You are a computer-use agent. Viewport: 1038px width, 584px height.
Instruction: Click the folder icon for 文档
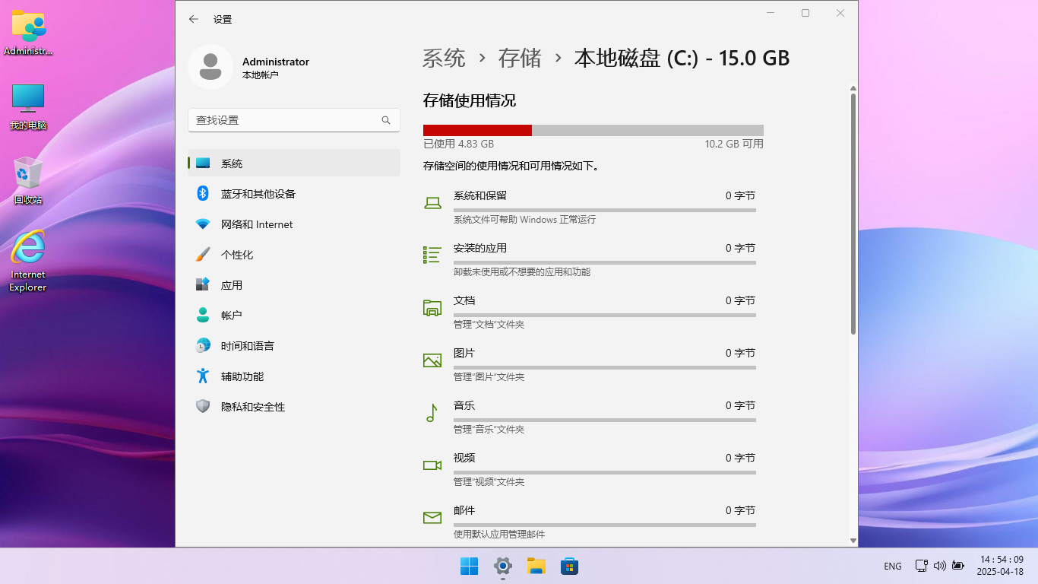432,307
